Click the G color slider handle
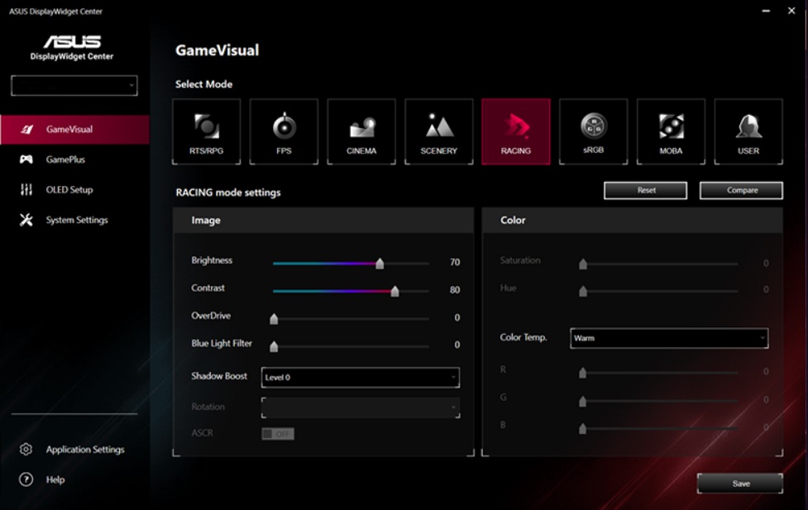The width and height of the screenshot is (808, 510). 582,401
